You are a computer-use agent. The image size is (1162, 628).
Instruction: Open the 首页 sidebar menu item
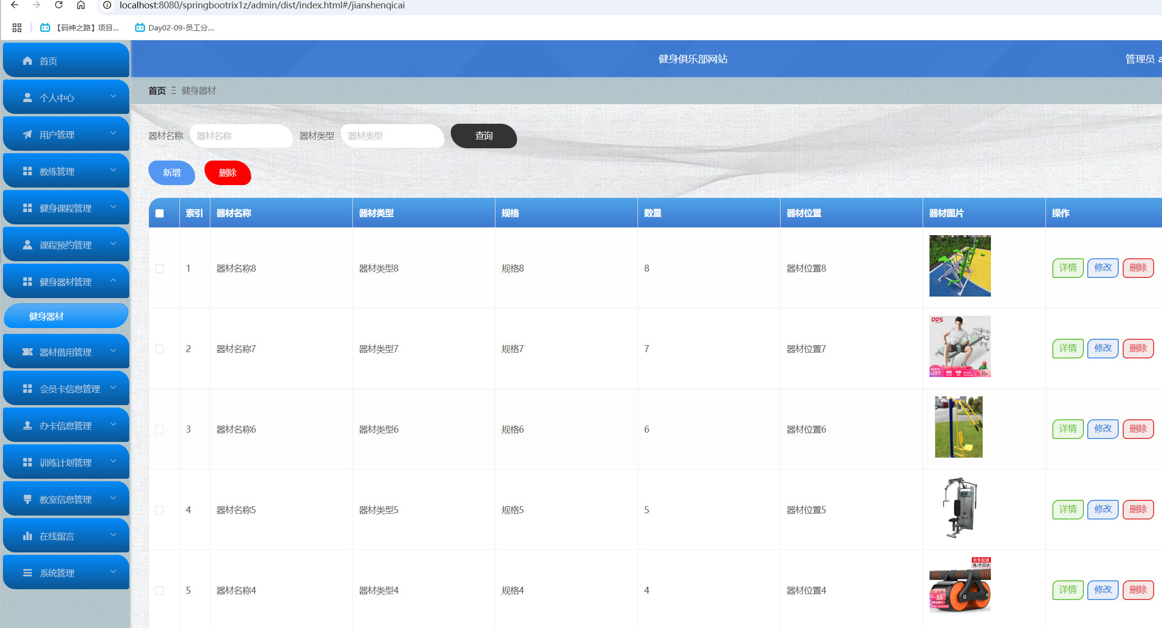pyautogui.click(x=66, y=60)
